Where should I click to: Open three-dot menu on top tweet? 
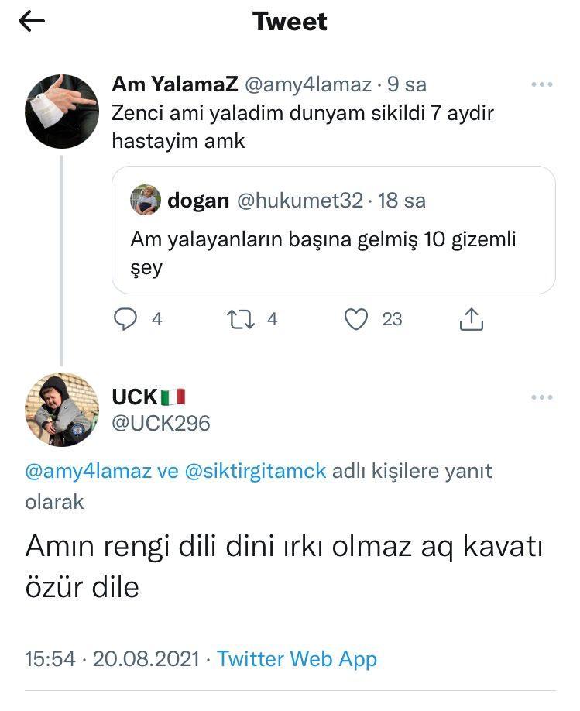(x=542, y=84)
